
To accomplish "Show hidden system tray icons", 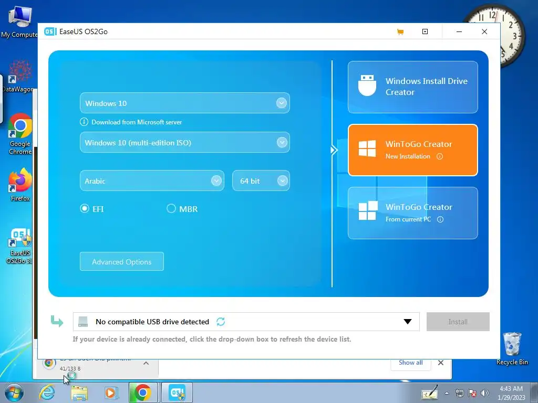I will [x=447, y=393].
